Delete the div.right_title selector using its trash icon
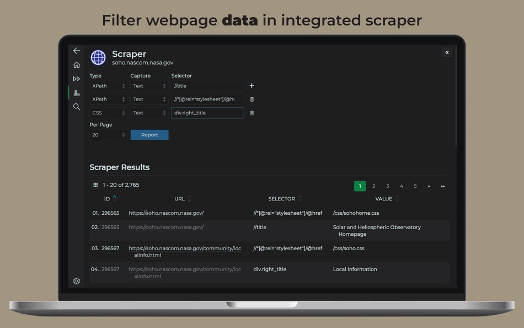524x328 pixels. (x=252, y=113)
